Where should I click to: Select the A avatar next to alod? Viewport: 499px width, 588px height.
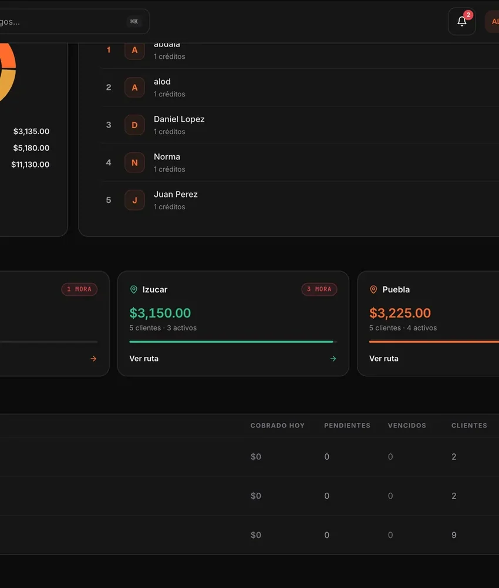[135, 88]
